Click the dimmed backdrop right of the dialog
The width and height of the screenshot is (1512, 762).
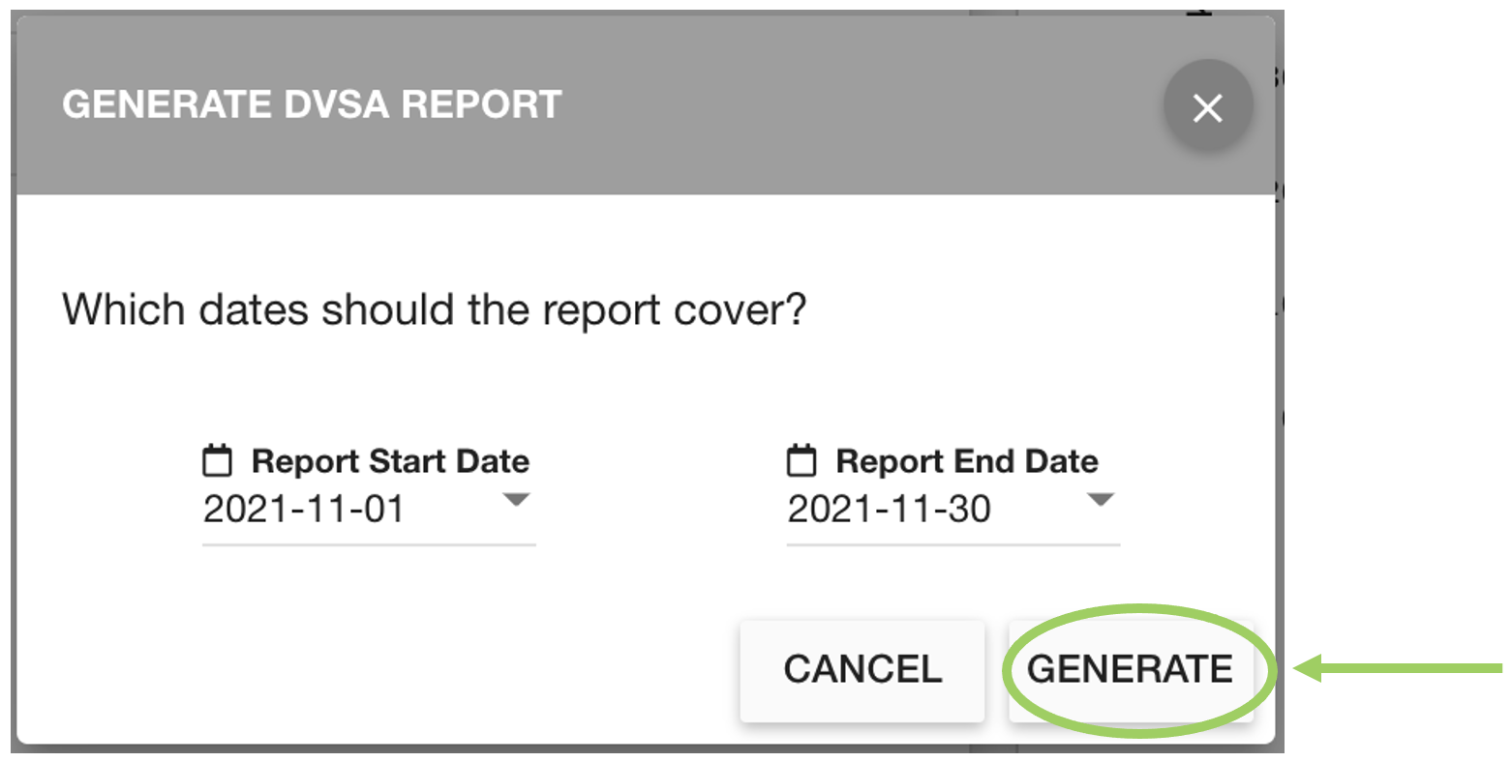[1280, 387]
